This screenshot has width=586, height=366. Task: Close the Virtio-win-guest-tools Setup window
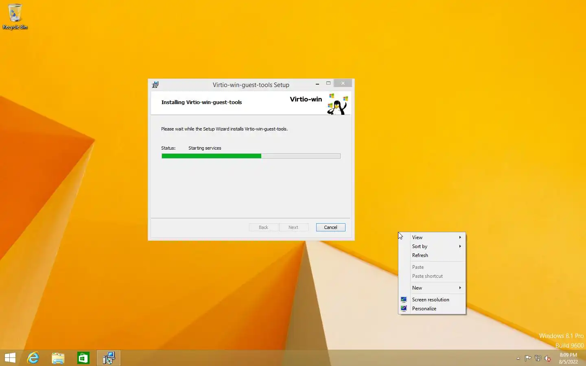[x=343, y=83]
